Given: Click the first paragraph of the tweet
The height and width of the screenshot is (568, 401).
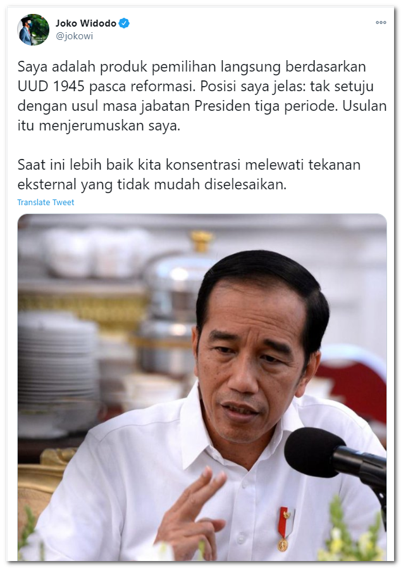Looking at the screenshot, I should point(202,96).
